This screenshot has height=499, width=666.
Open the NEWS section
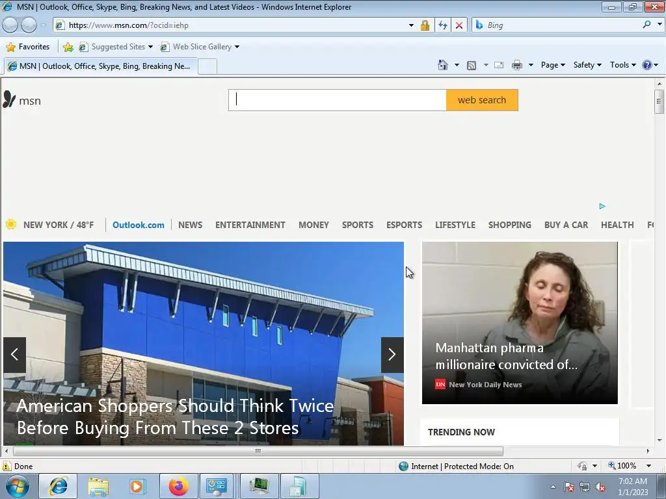coord(191,225)
